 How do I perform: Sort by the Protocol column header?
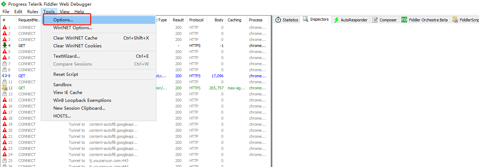coord(197,20)
